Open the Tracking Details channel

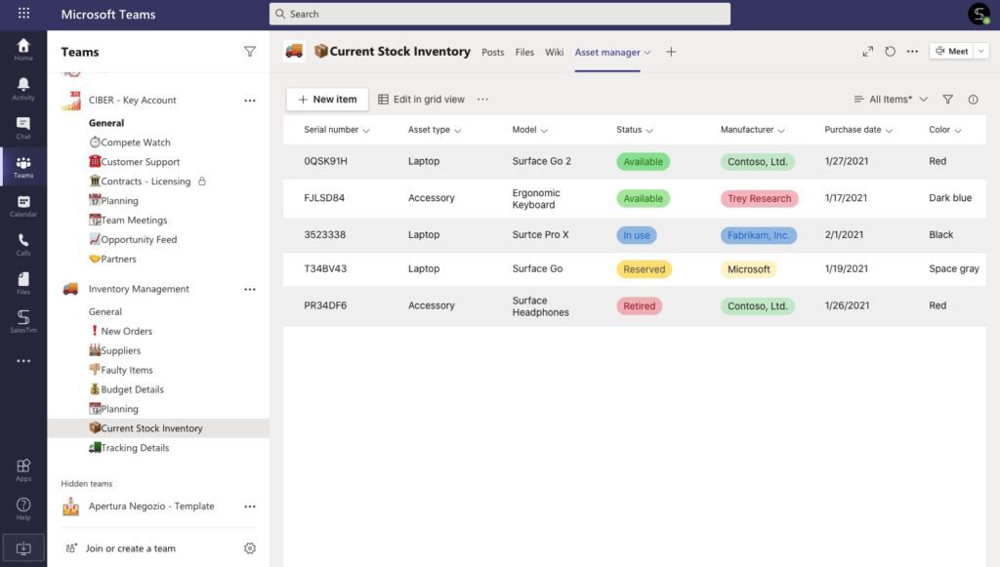(129, 448)
